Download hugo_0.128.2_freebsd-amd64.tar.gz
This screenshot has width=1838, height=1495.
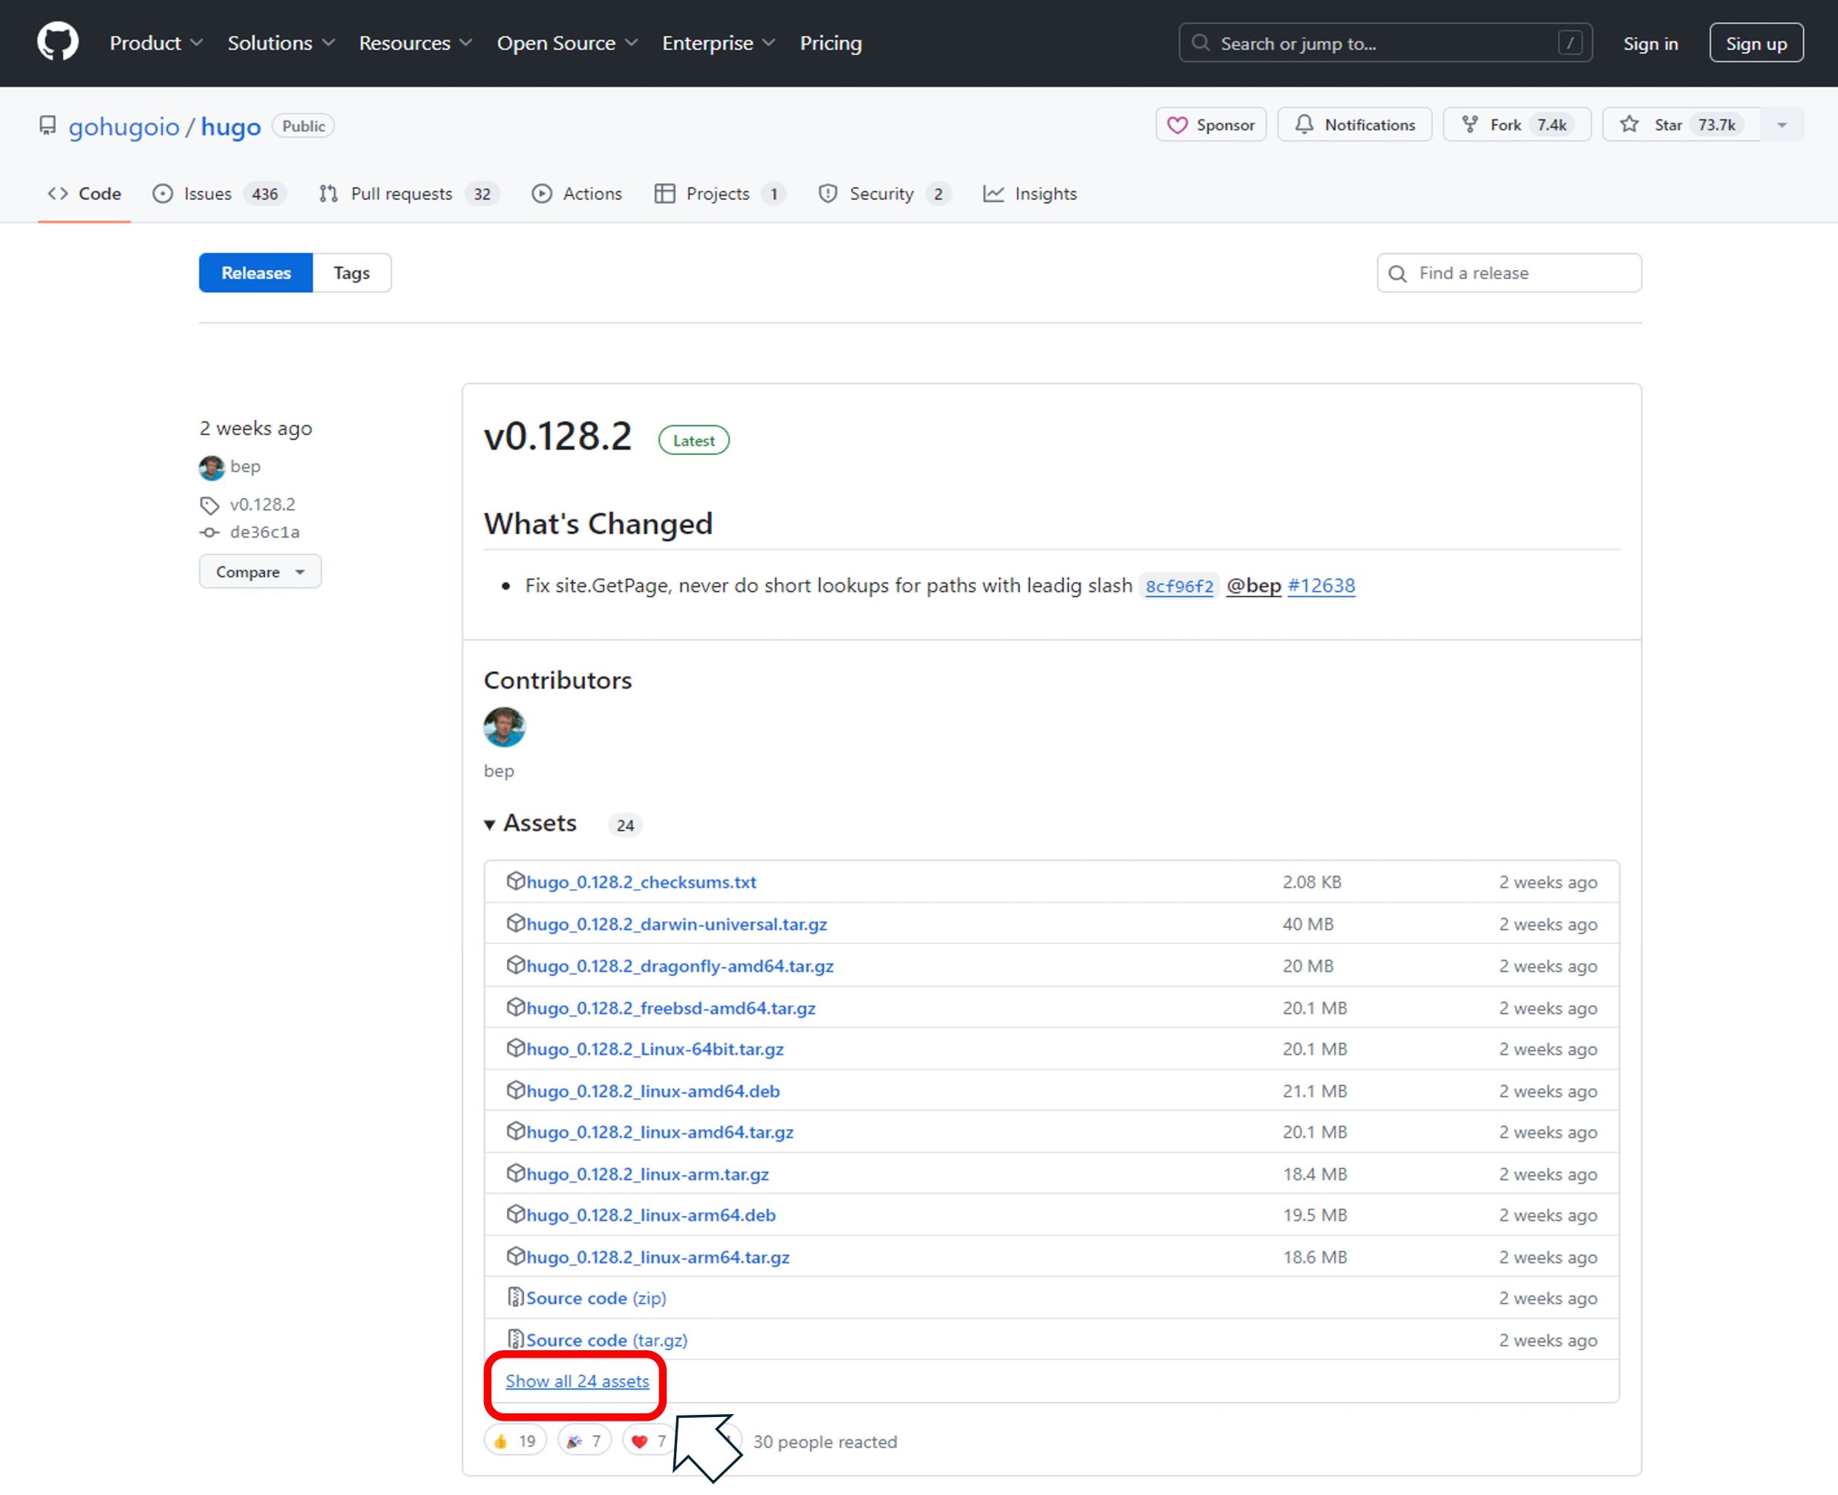click(x=670, y=1009)
